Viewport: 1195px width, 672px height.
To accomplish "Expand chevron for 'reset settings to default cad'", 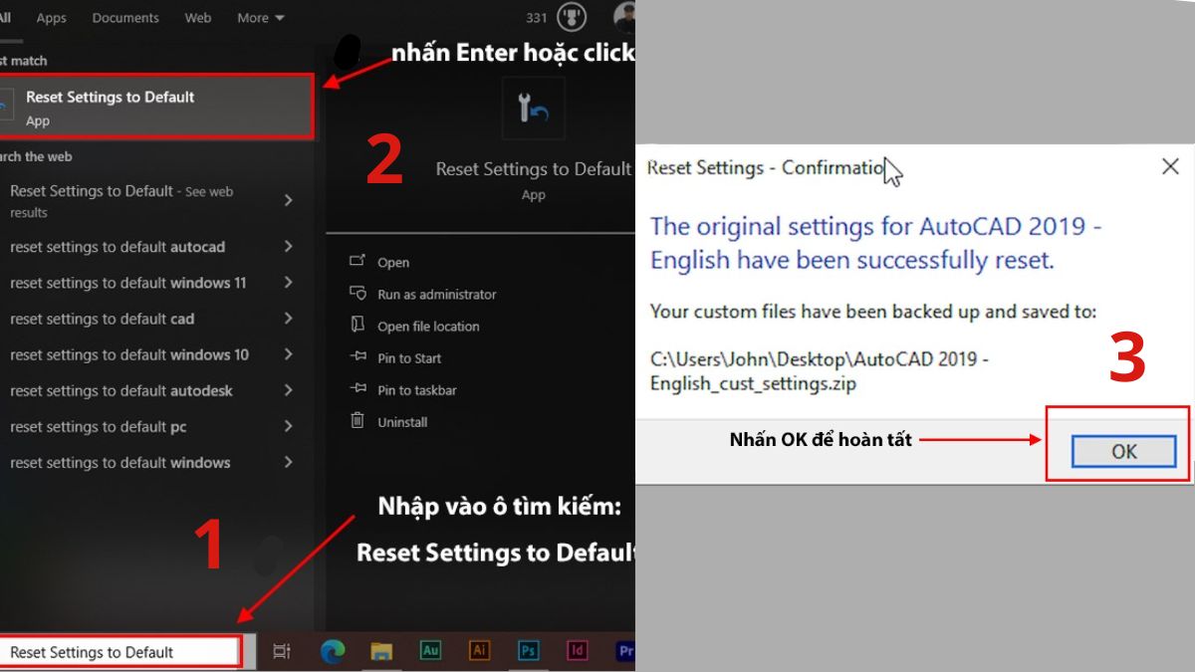I will coord(288,319).
